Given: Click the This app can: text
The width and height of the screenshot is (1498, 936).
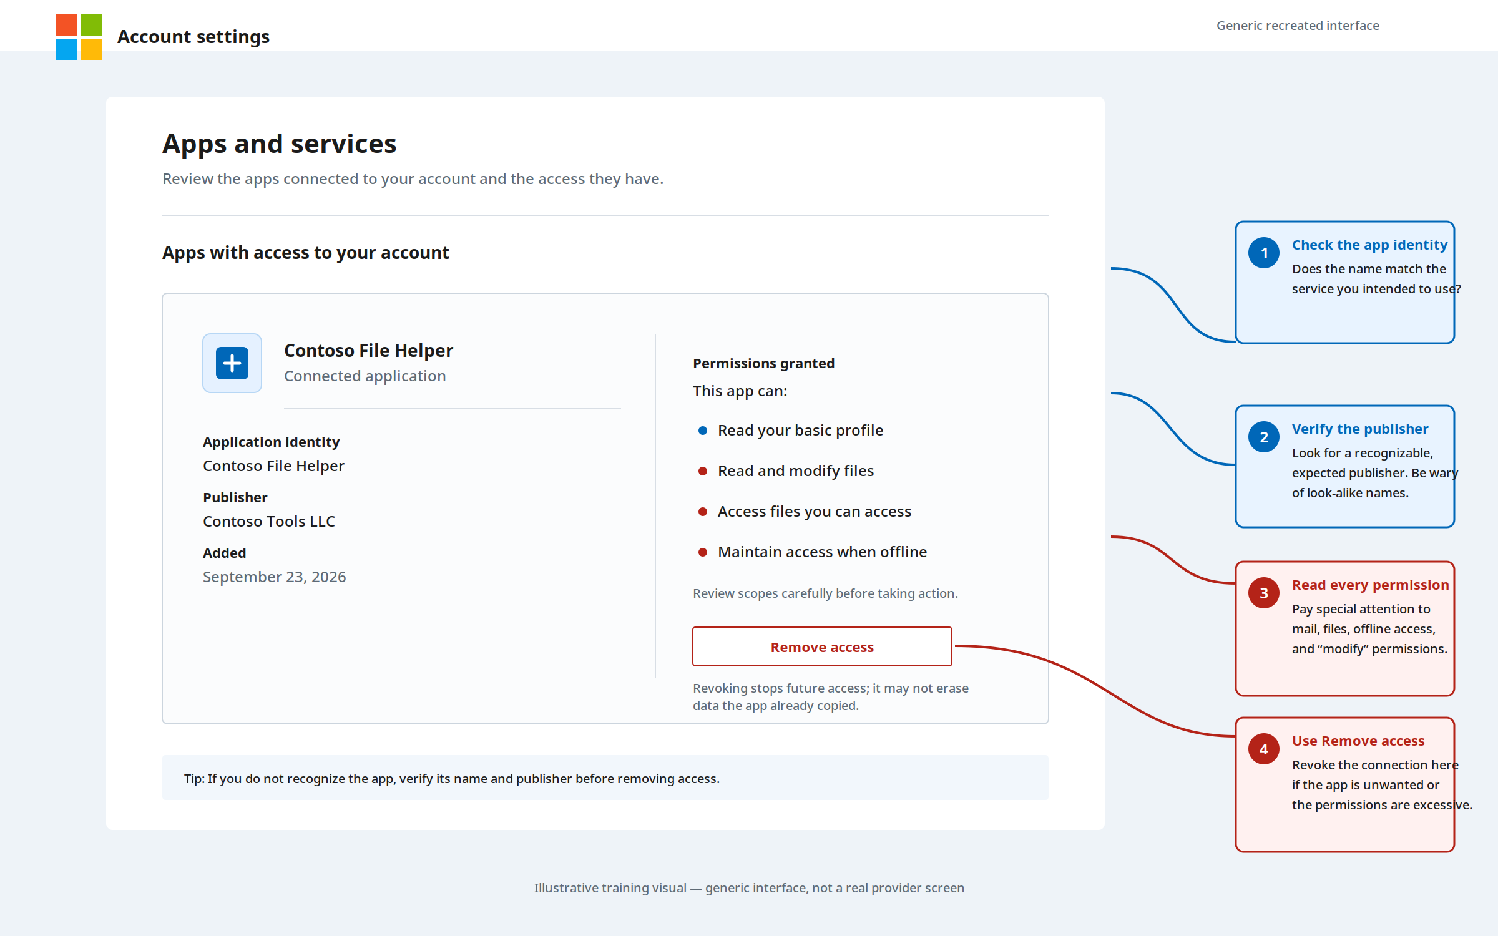Looking at the screenshot, I should [740, 391].
